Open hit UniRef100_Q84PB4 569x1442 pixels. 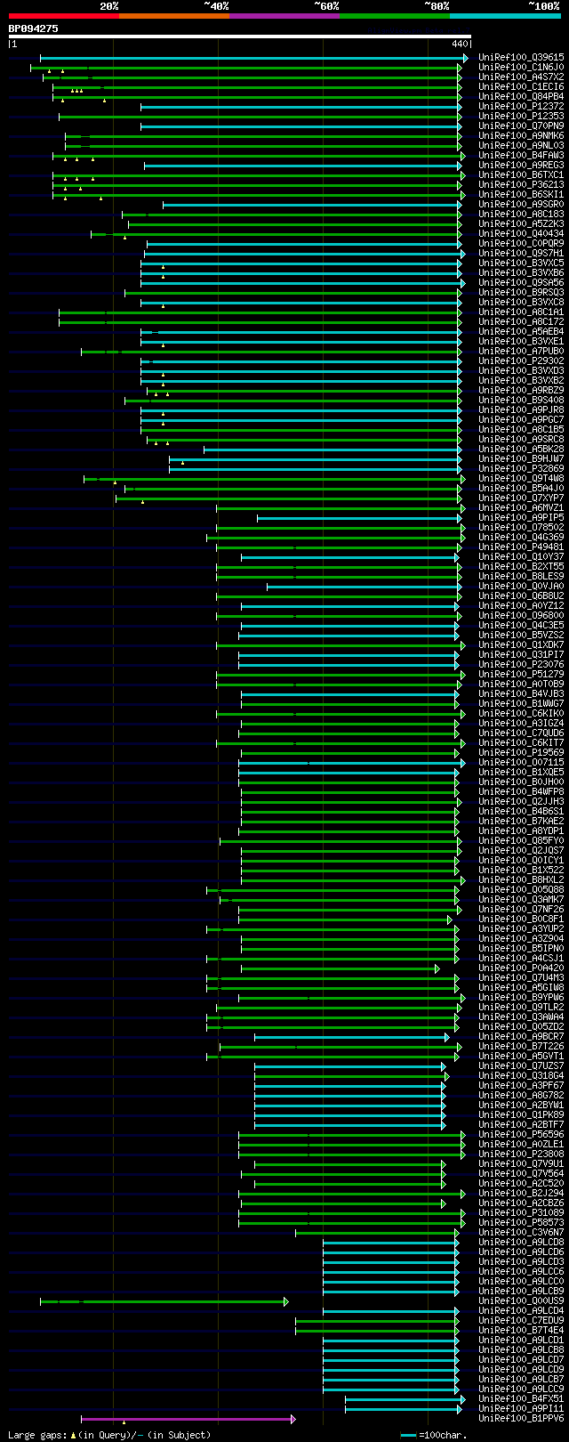(521, 96)
